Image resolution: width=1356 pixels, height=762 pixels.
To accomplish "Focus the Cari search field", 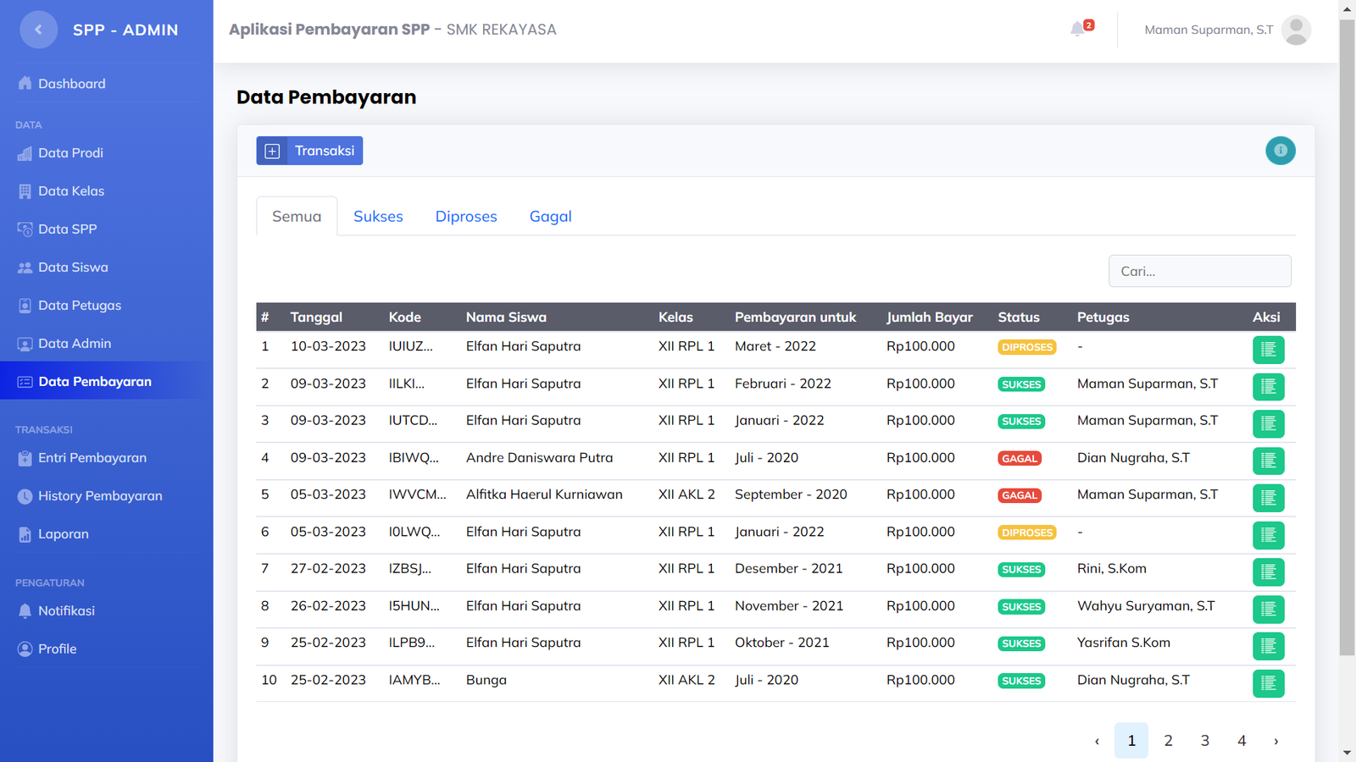I will 1199,271.
